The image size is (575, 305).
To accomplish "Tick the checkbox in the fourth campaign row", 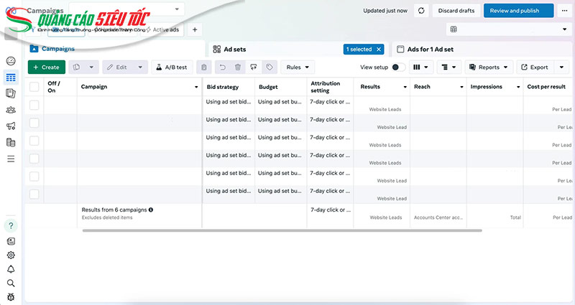I will coord(34,159).
